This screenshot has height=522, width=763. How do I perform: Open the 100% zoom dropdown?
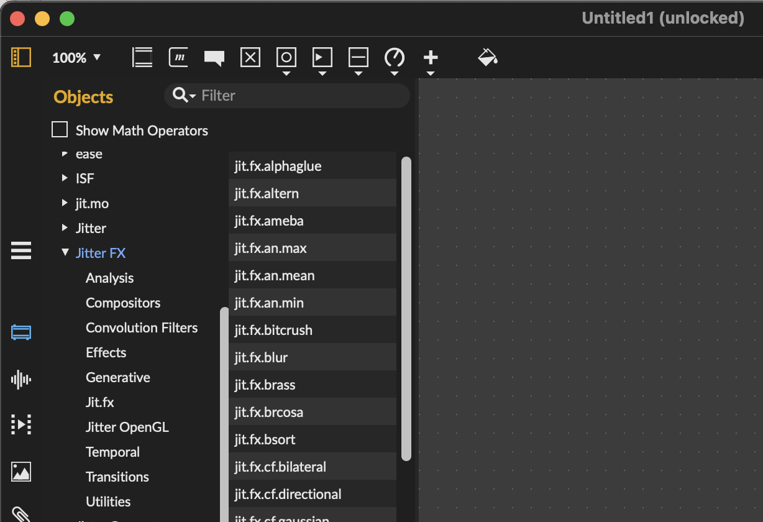[76, 58]
